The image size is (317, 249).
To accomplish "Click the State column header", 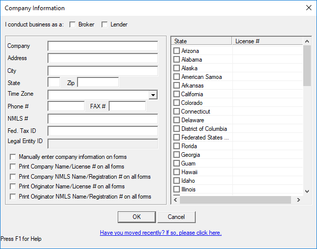I will pos(201,41).
